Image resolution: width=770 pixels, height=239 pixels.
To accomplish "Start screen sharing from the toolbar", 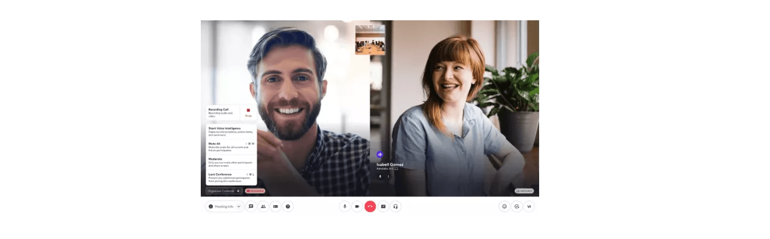I will [x=383, y=206].
